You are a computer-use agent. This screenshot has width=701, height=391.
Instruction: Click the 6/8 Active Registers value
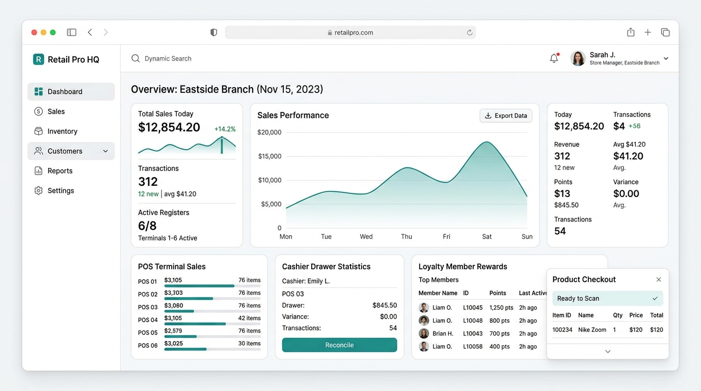[147, 226]
